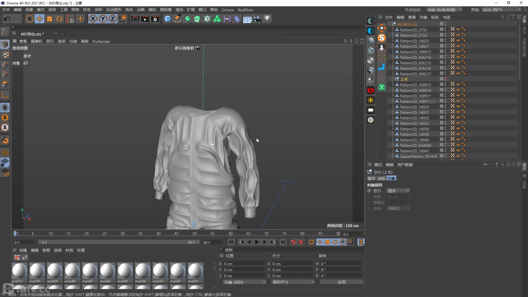Open the 对象 (相对) coordinate dropdown
528x297 pixels.
coord(244,282)
